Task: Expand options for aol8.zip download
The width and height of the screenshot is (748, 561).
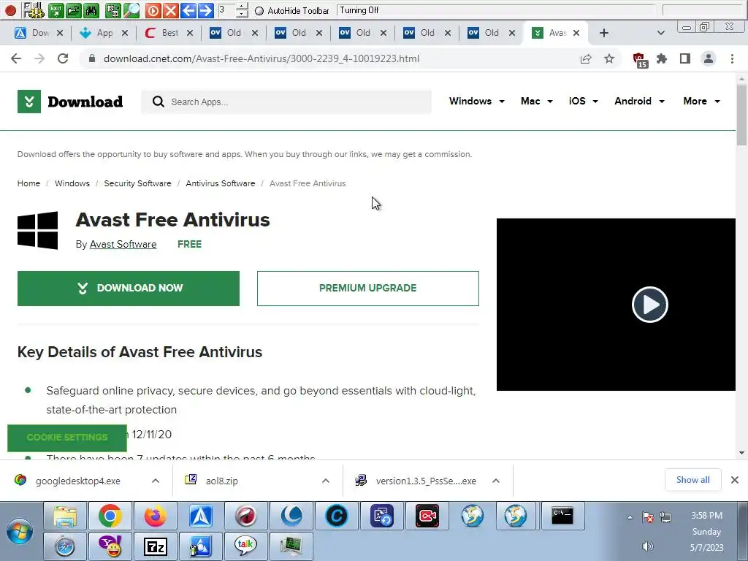Action: coord(326,481)
